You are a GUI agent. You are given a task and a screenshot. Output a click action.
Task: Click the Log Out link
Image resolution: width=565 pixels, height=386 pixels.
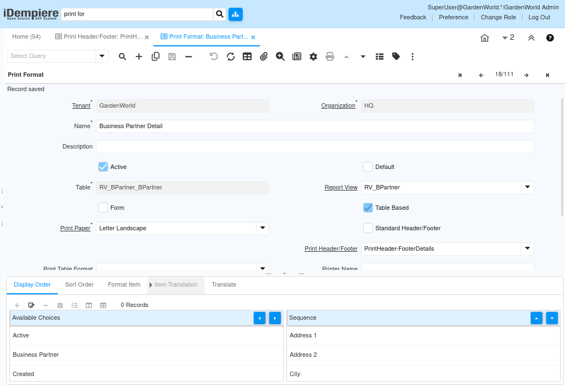pyautogui.click(x=539, y=17)
